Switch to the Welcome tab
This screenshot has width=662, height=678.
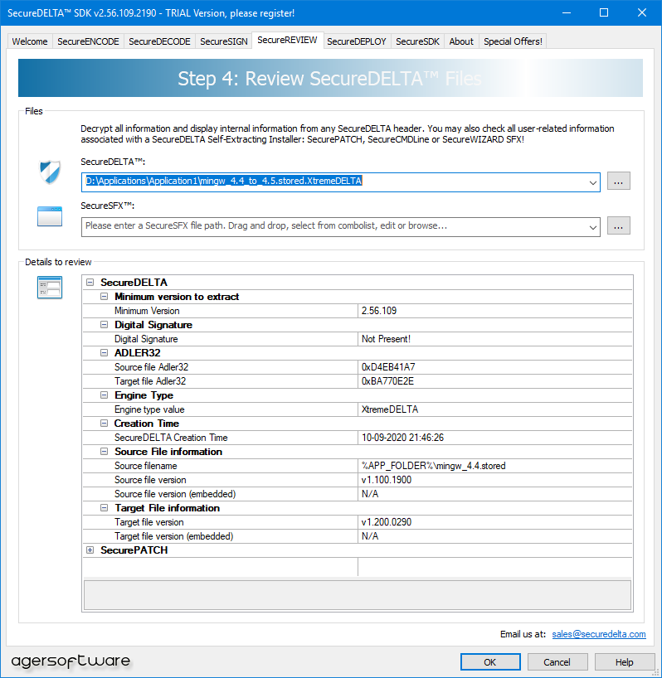point(30,41)
